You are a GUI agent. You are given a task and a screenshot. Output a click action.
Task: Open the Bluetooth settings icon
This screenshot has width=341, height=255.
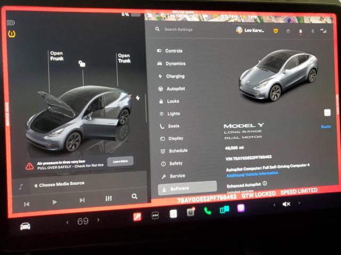click(313, 31)
